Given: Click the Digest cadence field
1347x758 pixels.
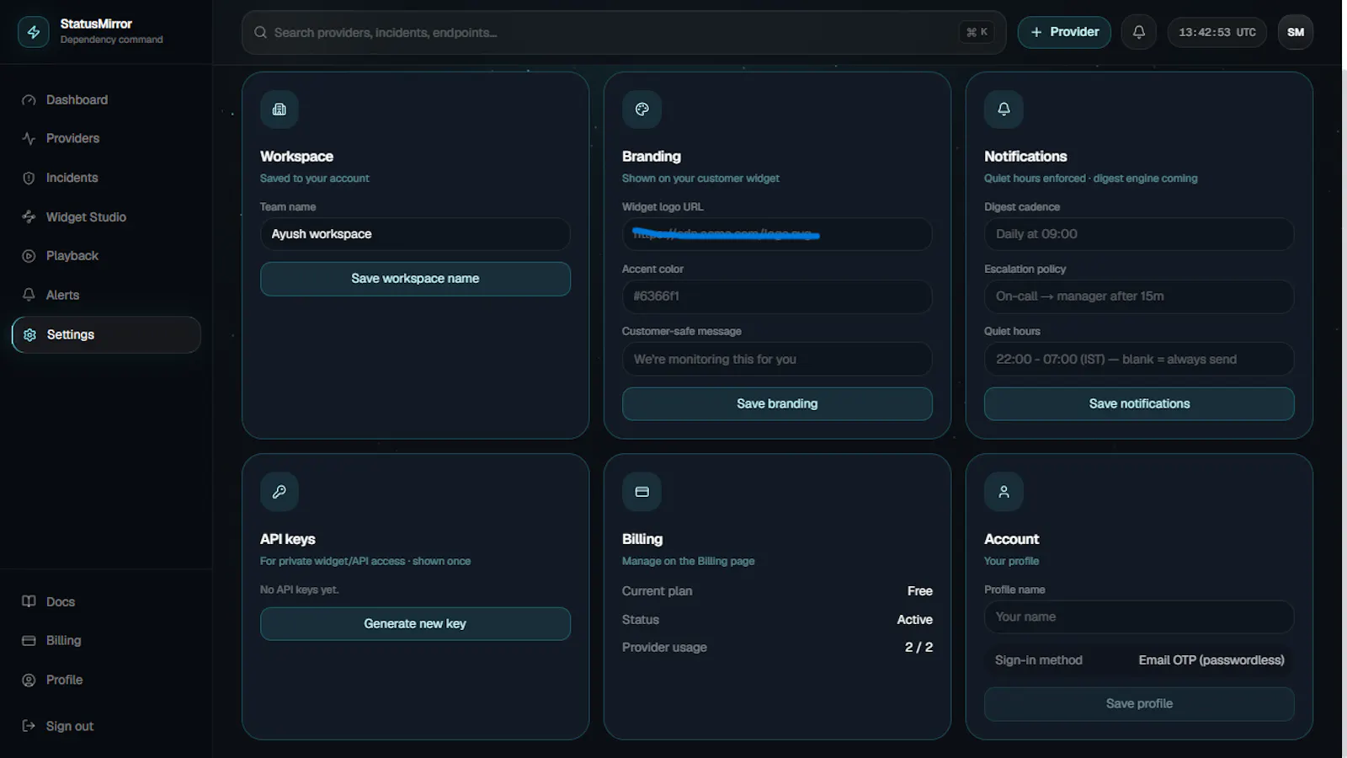Looking at the screenshot, I should (x=1139, y=234).
